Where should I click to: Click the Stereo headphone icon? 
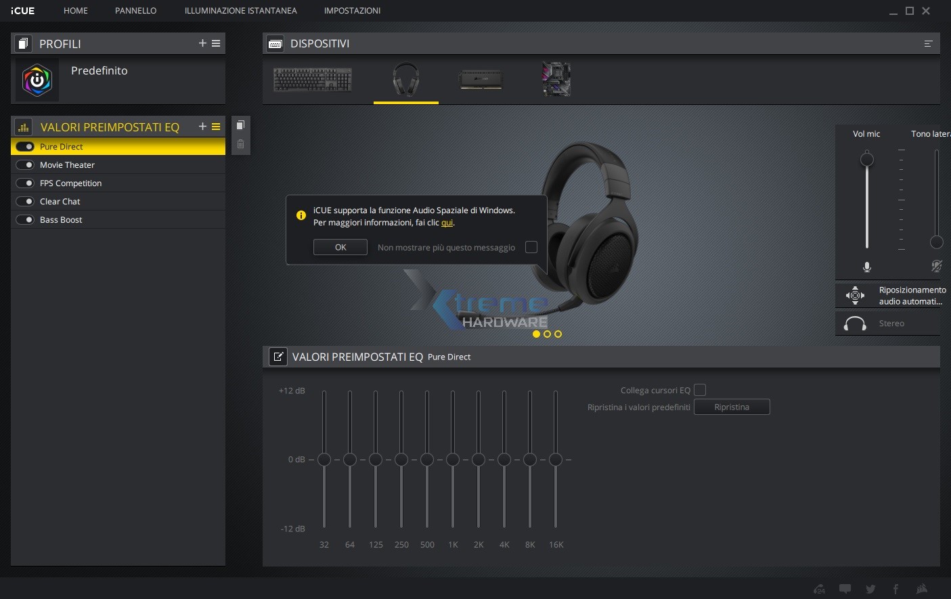tap(854, 323)
